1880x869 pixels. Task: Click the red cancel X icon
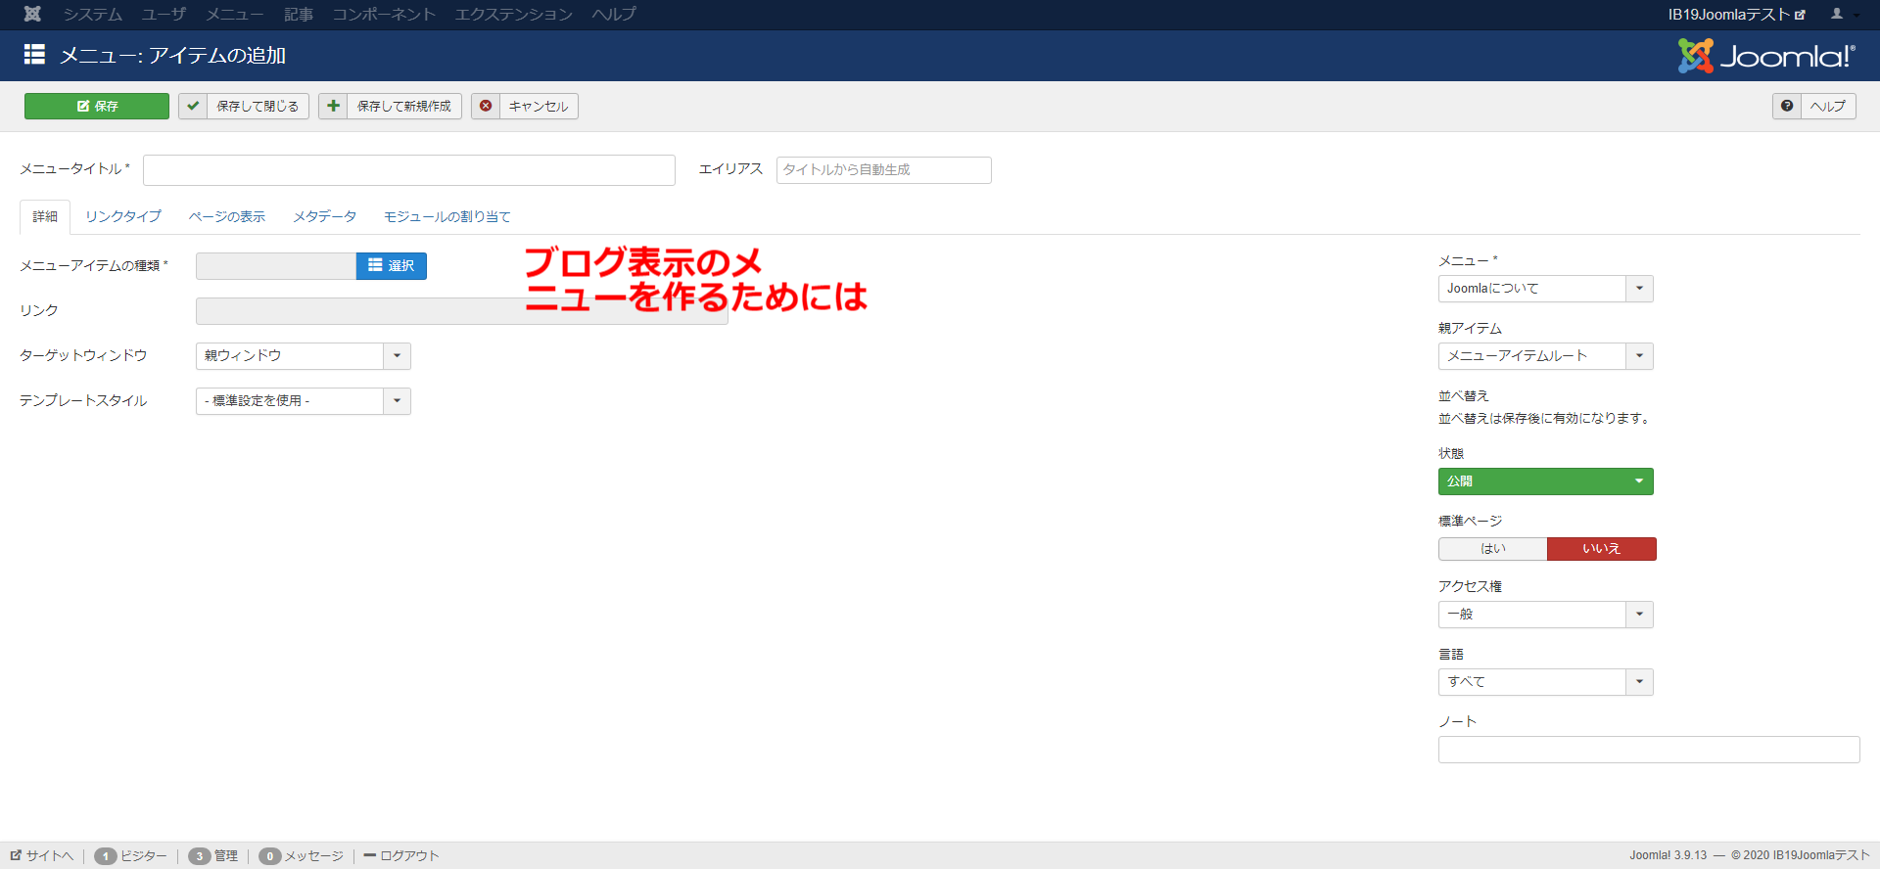486,106
